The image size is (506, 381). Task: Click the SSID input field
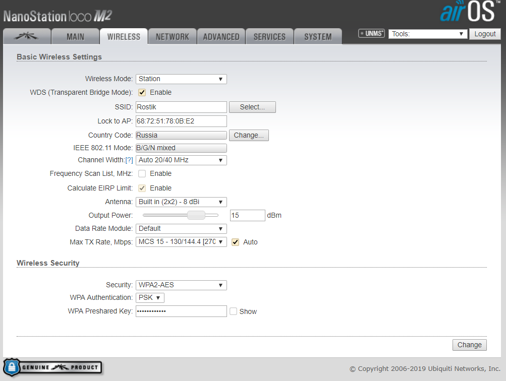(x=181, y=107)
